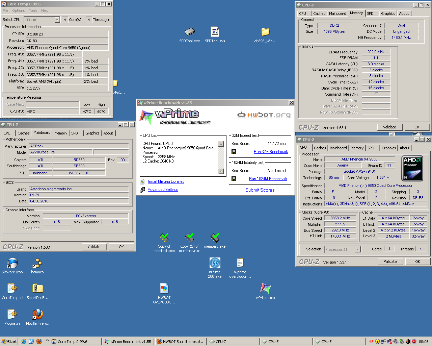Switch to Graphics tab in the Mainboard CPU-Z window

92,133
